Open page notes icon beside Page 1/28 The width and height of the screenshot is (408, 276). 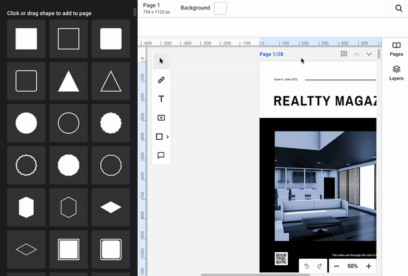tap(344, 54)
